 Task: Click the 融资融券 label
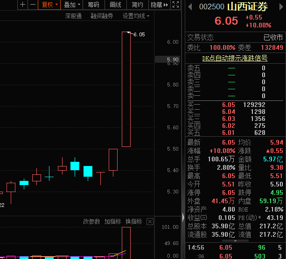[x=102, y=16]
